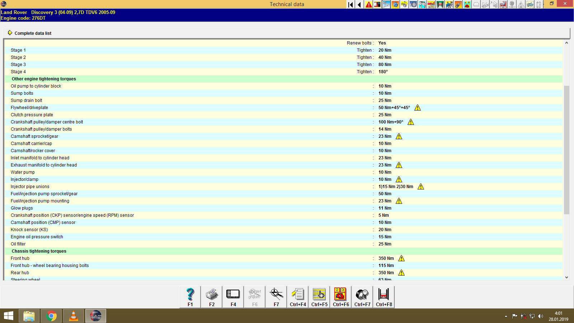
Task: Show hidden tray icons arrow
Action: tap(506, 316)
